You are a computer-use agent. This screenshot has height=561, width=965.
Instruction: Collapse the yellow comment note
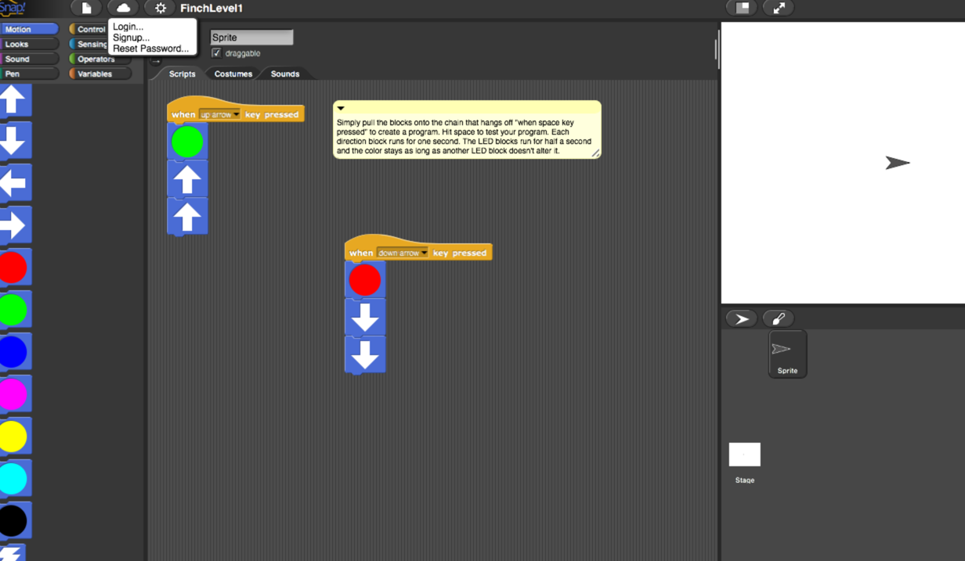(341, 109)
